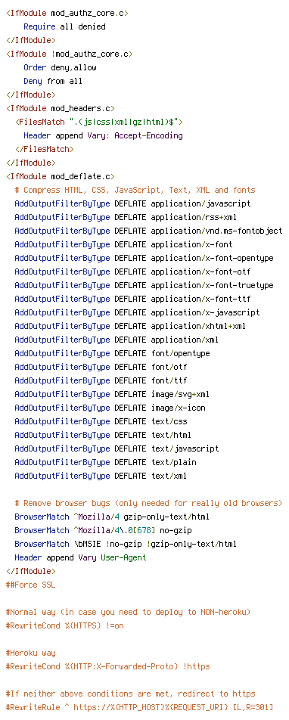
Task: Select the DEFLATE application/x-font-truetype line
Action: click(x=144, y=285)
